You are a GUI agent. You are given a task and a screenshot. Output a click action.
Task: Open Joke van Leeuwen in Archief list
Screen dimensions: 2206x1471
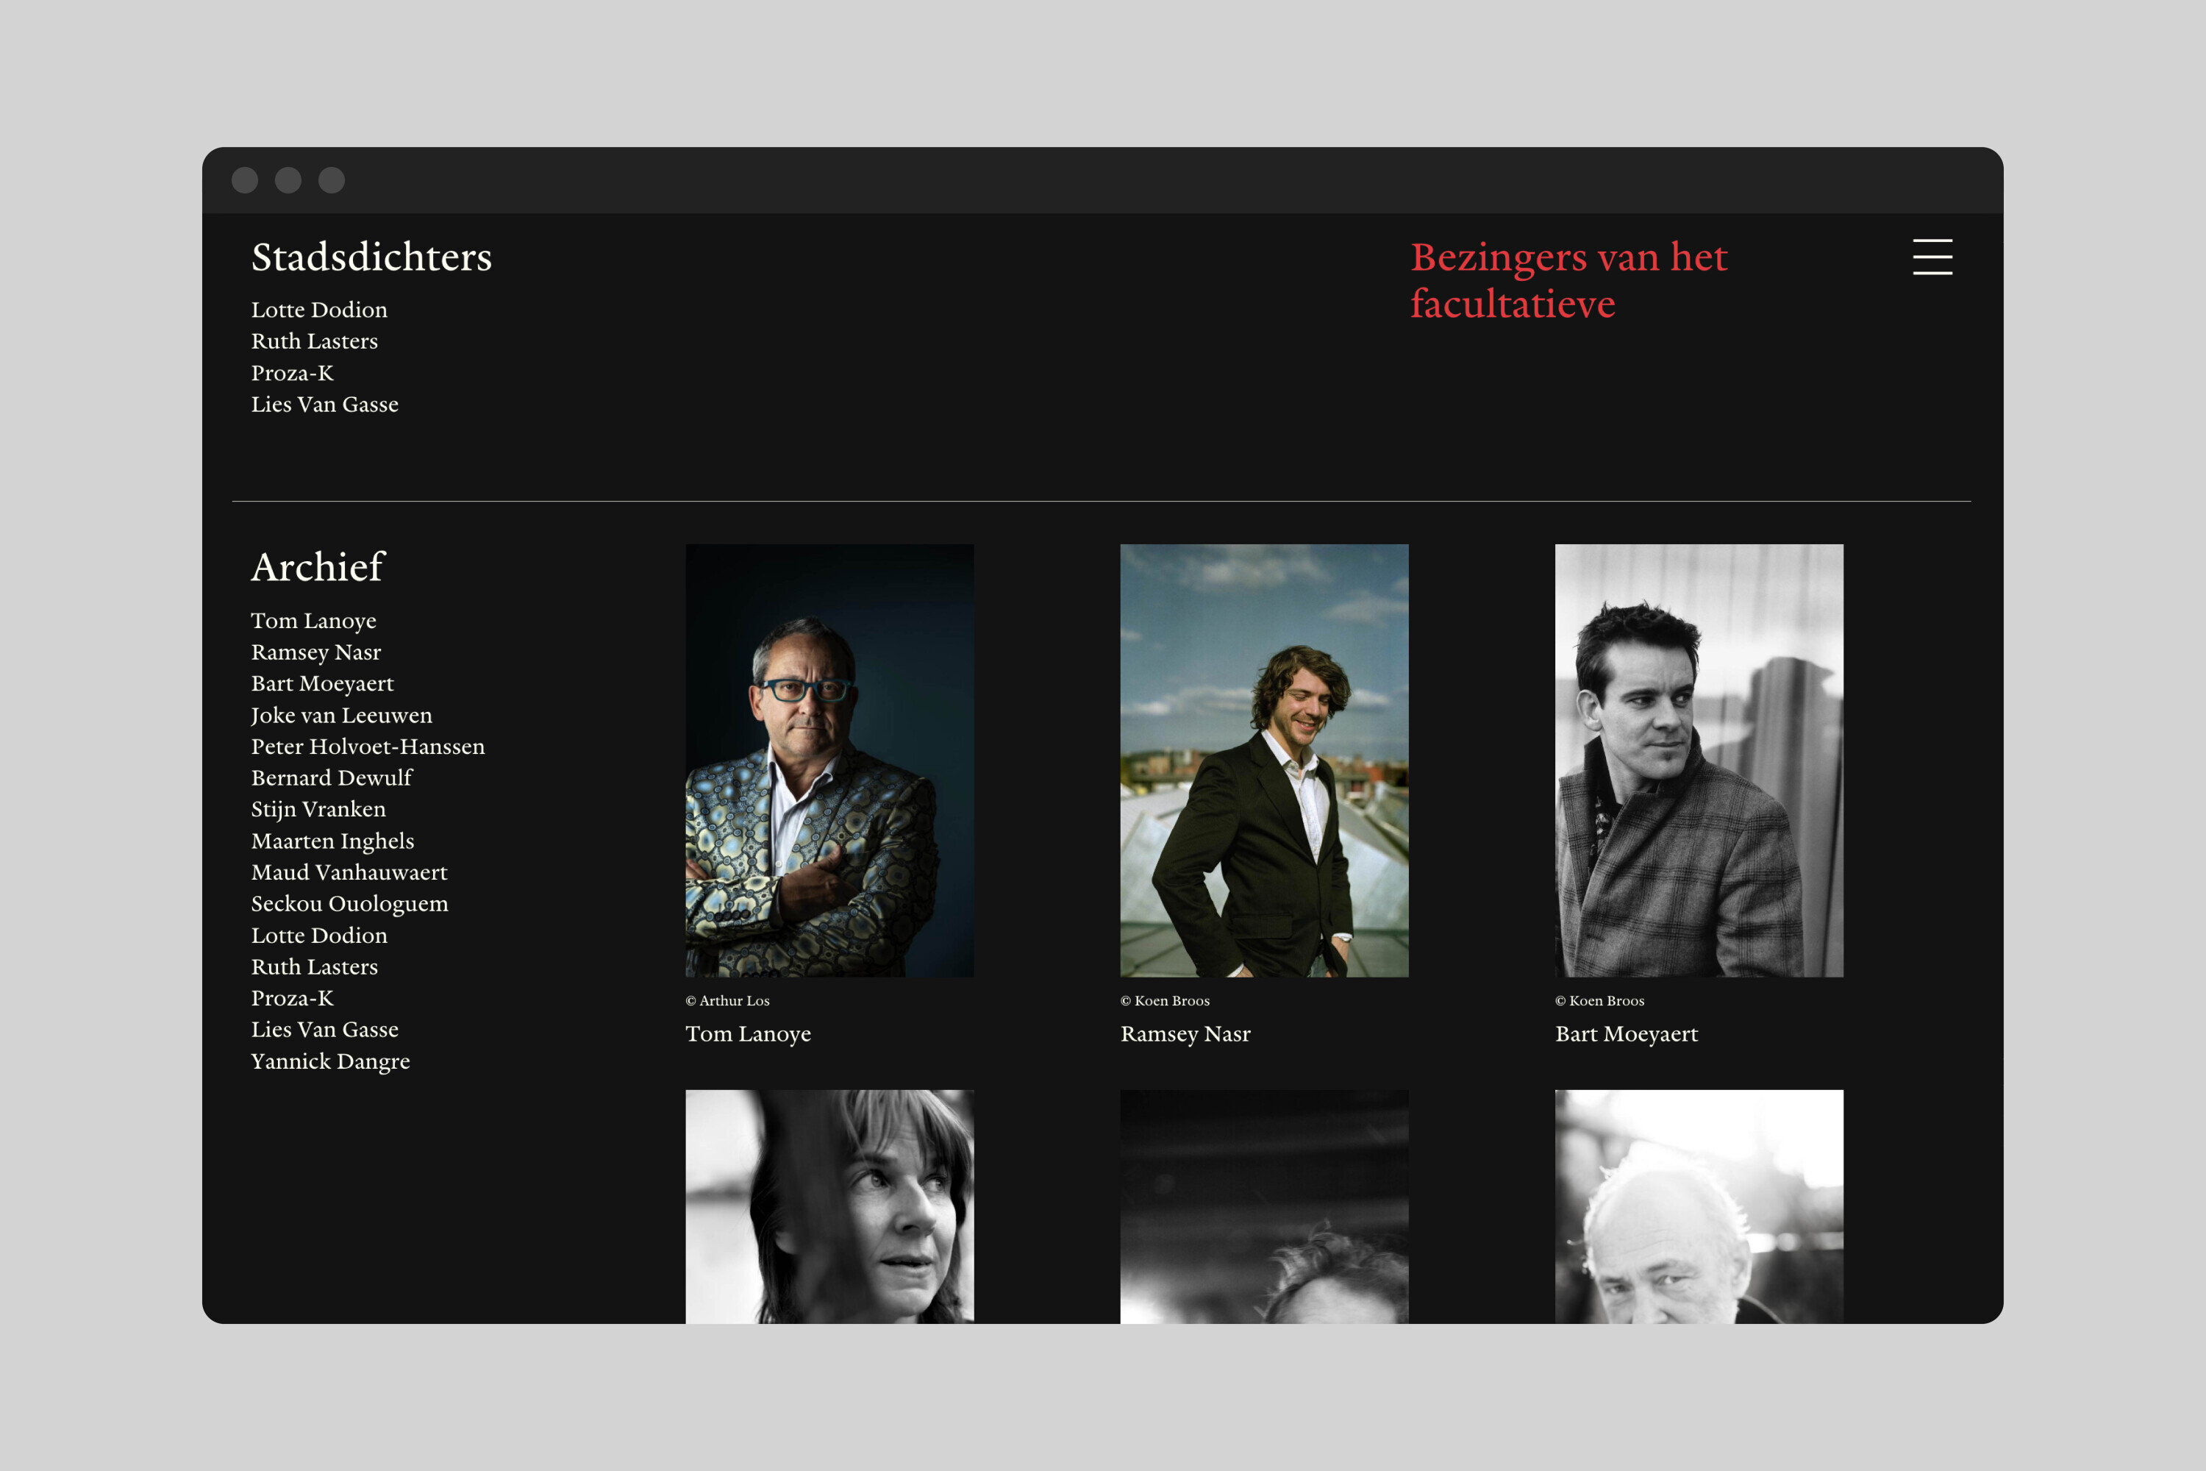coord(341,716)
